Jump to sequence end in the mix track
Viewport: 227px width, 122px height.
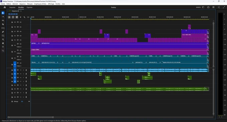(29, 101)
